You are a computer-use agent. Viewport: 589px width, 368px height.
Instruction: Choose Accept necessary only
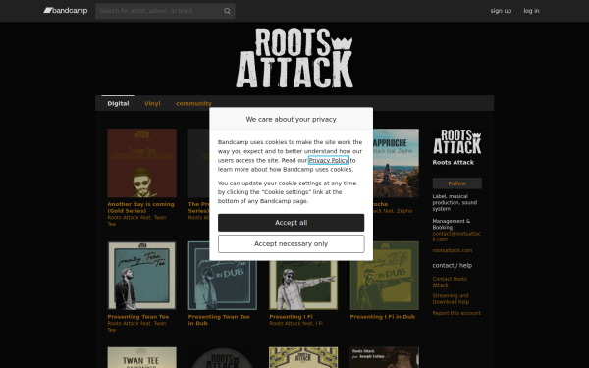click(x=292, y=244)
